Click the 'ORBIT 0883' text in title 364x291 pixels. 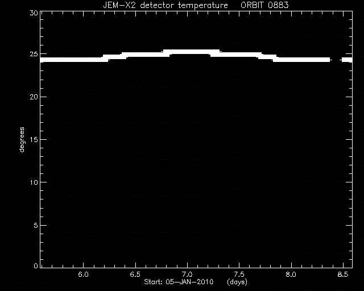pyautogui.click(x=264, y=5)
